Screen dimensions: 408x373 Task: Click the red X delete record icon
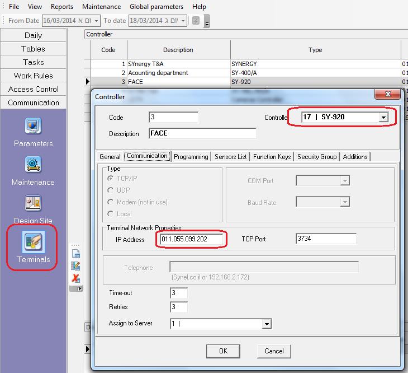76,278
